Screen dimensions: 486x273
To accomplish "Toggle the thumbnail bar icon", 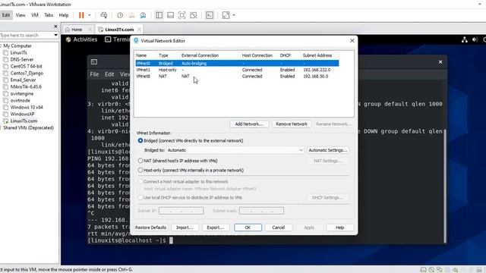I will click(170, 15).
